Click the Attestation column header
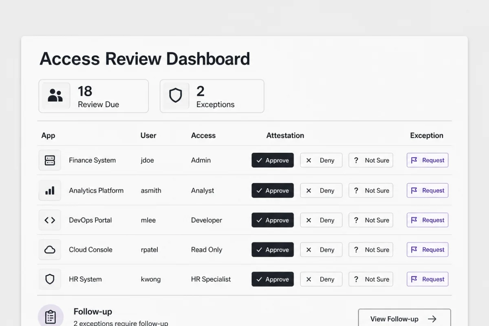 [x=285, y=136]
